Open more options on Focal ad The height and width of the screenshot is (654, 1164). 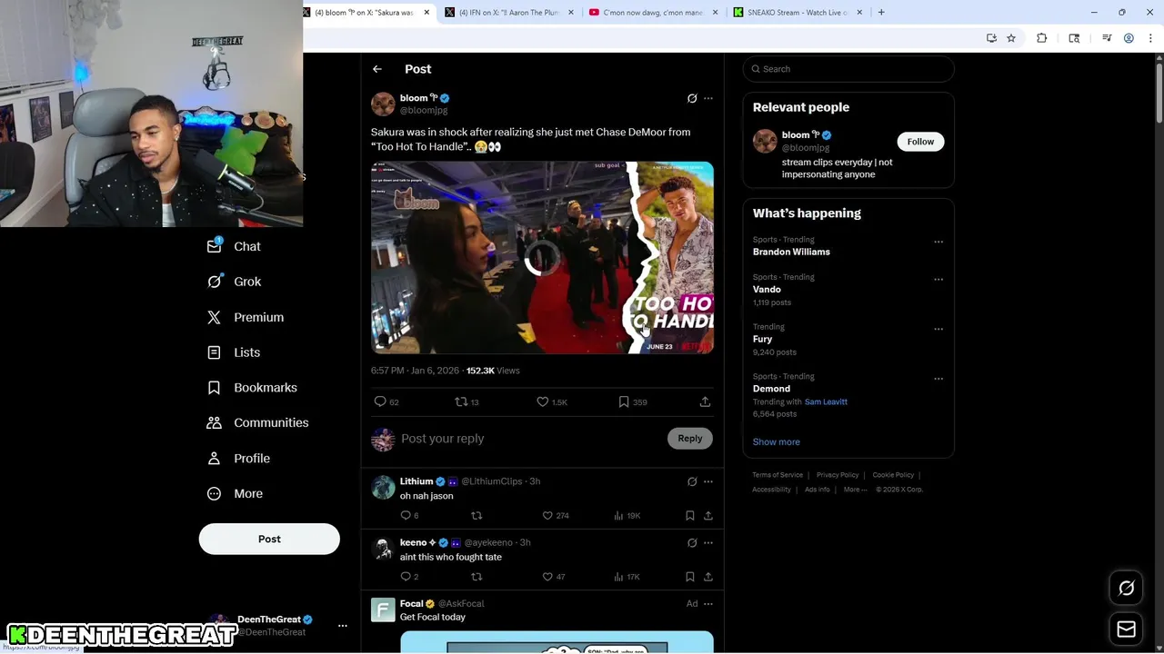[708, 603]
